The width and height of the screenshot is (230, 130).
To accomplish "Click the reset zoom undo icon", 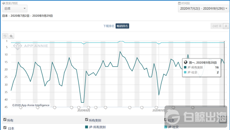I will pyautogui.click(x=5, y=36).
